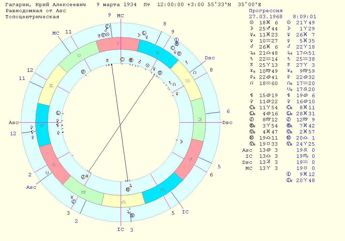Viewport: 345px width, 241px height.
Task: Click the name 'Гагарин, Юрий Алексеевич'
Action: coord(45,5)
